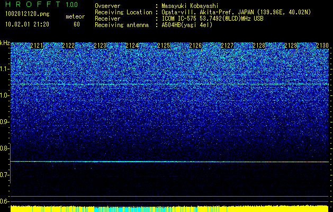Click the 1.0 kHz axis label

[4, 96]
